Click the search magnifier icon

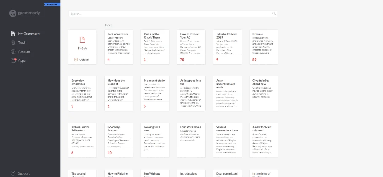(x=274, y=14)
